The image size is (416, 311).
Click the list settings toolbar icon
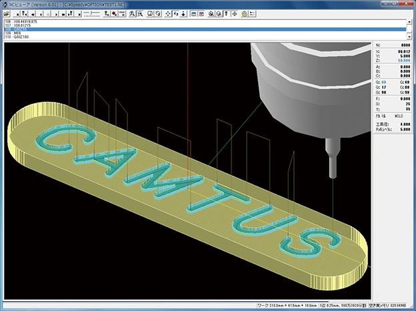252,13
